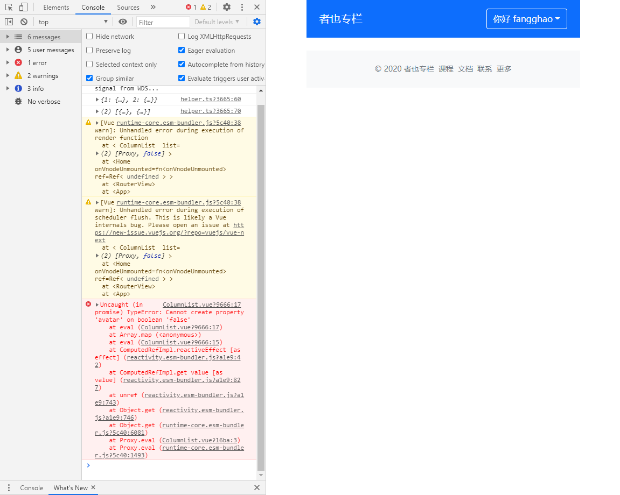Viewport: 620px width, 495px height.
Task: Close the bottom drawer panel
Action: coord(257,487)
